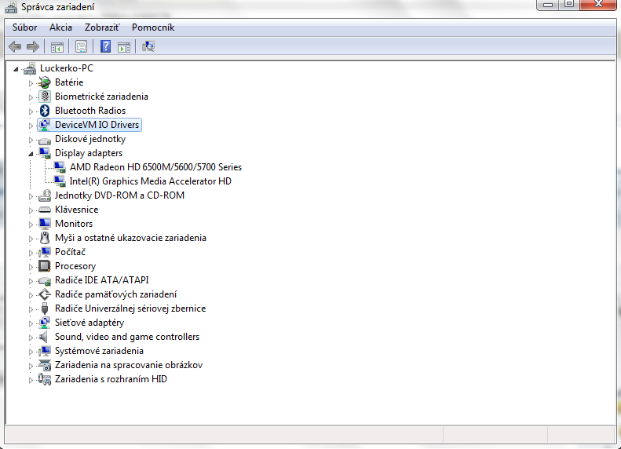Toggle the console tree pane toolbar icon
Viewport: 621px width, 449px height.
point(57,47)
